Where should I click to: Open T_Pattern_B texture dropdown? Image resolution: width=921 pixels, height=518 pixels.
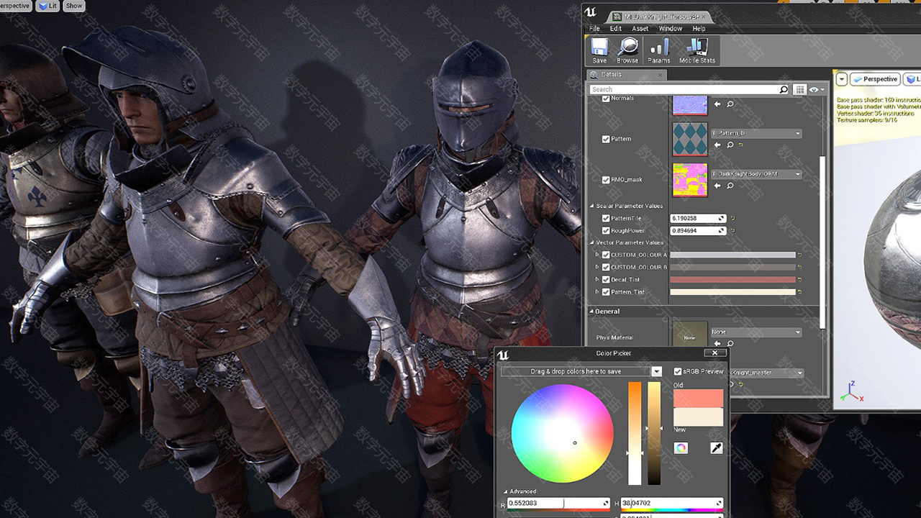point(756,133)
